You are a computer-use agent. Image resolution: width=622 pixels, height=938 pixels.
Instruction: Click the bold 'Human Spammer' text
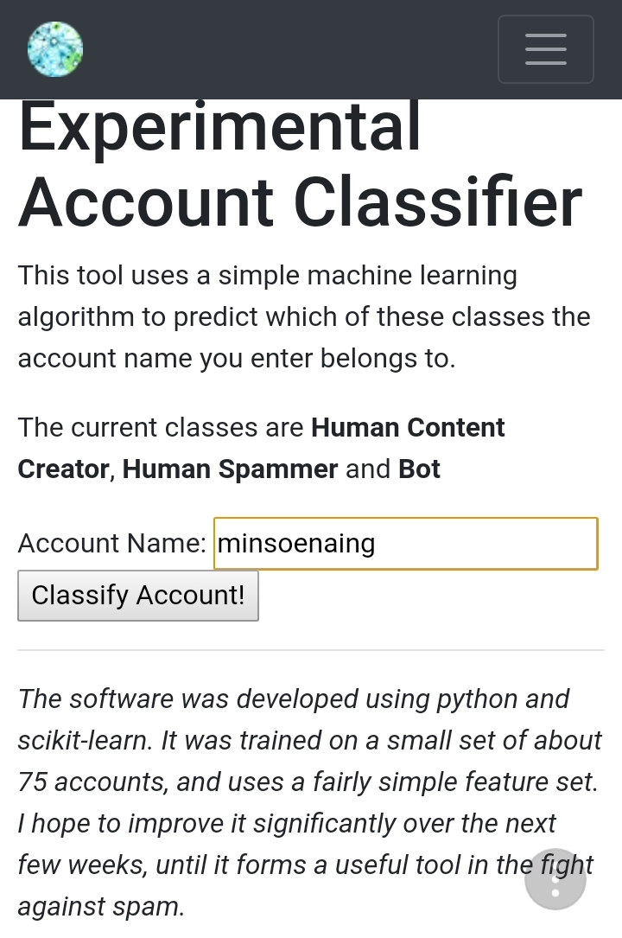point(230,469)
